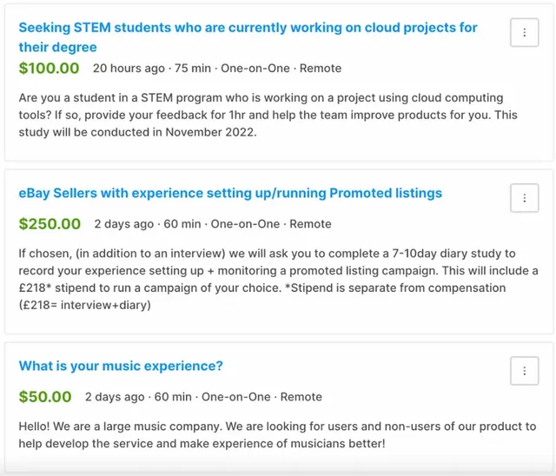The width and height of the screenshot is (556, 476).
Task: Open the three-dot menu for eBay Sellers study
Action: (524, 198)
